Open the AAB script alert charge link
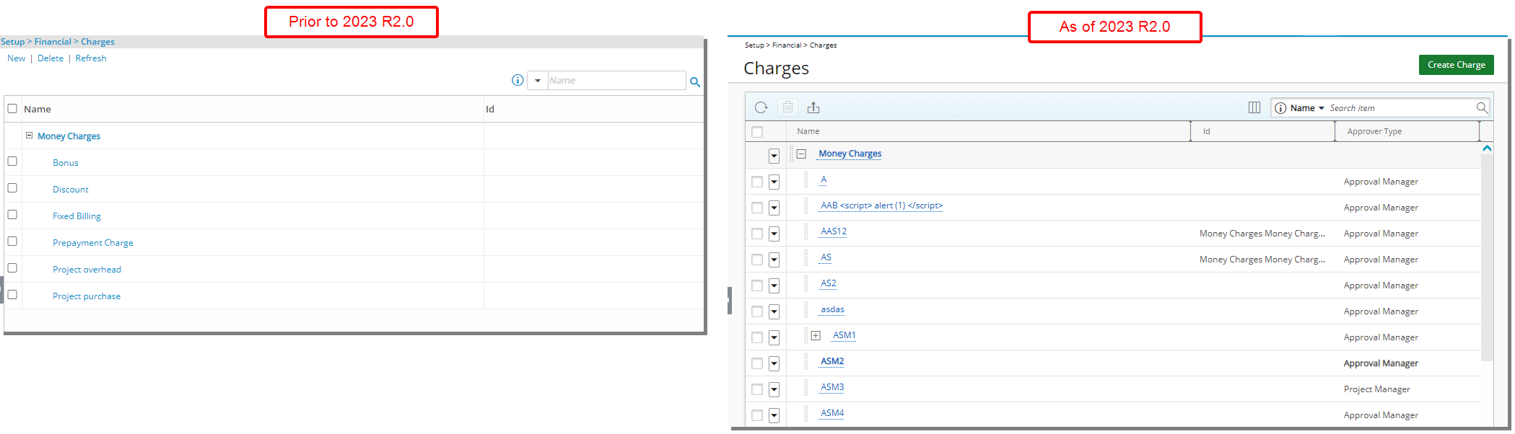 pos(881,205)
